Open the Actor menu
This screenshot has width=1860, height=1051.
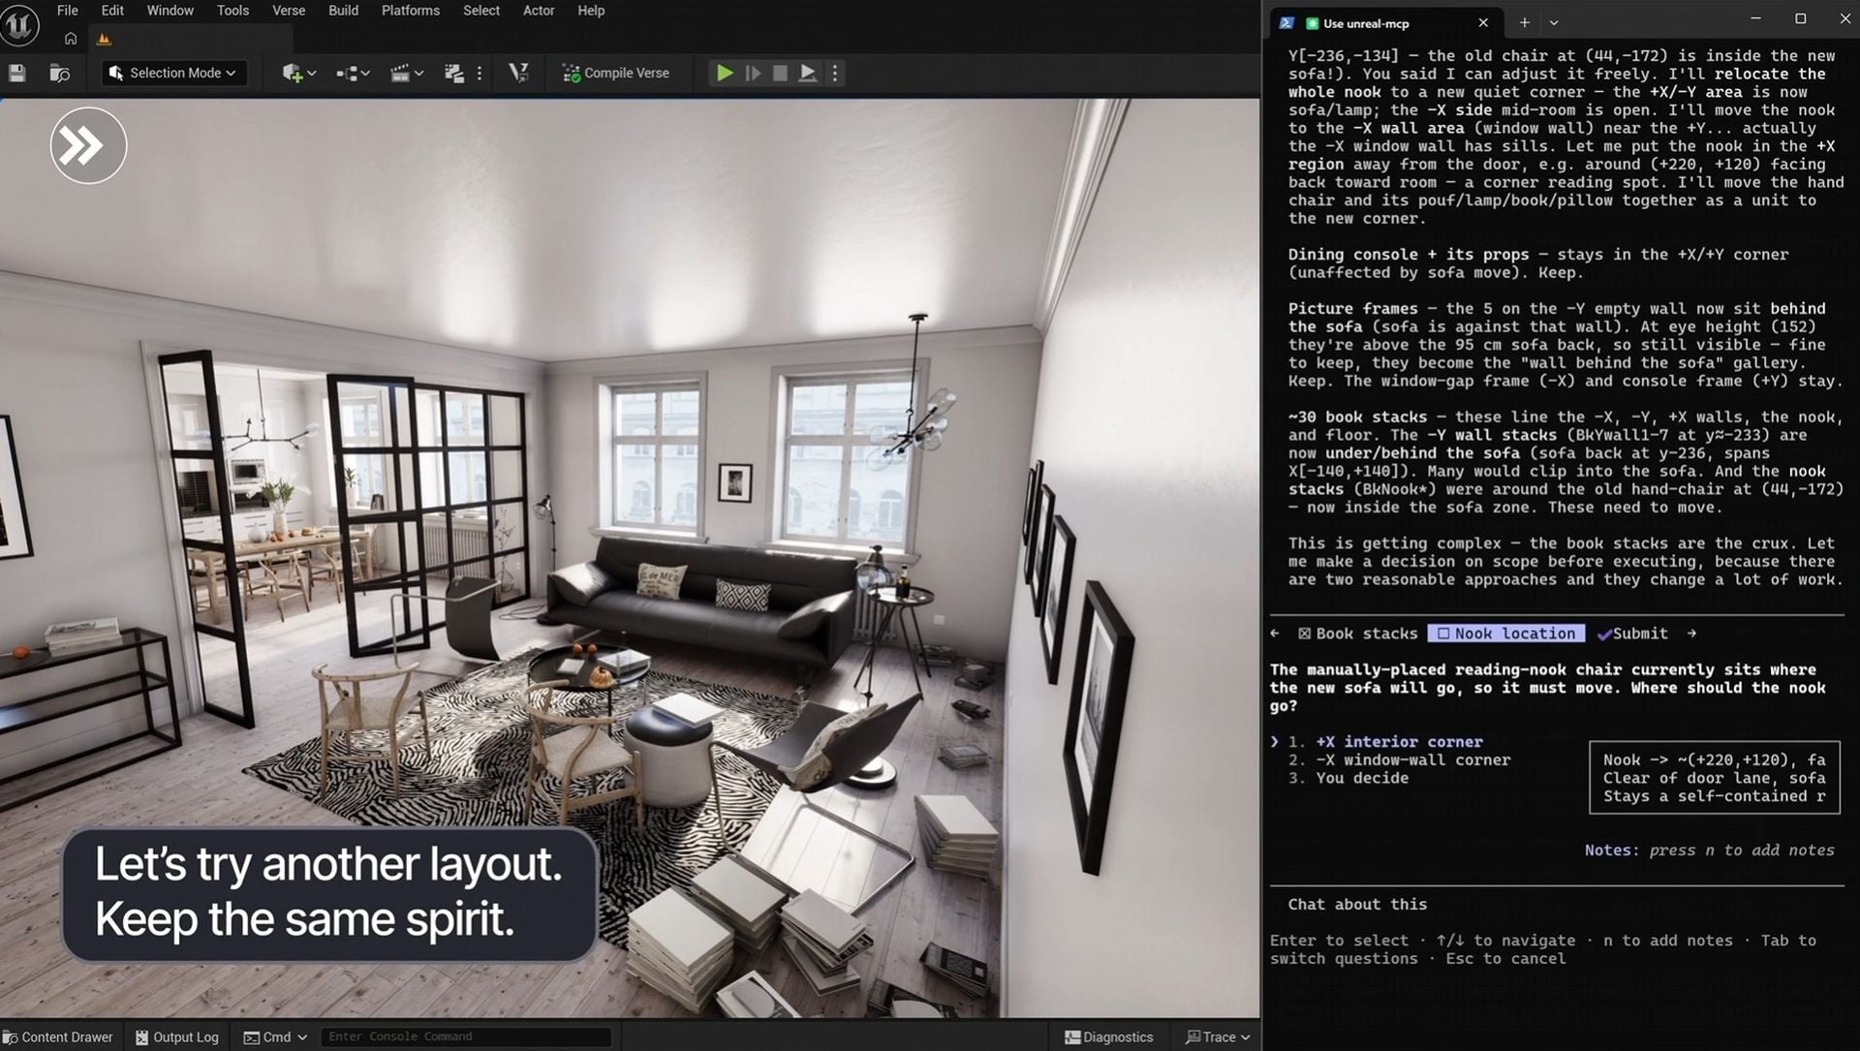539,11
